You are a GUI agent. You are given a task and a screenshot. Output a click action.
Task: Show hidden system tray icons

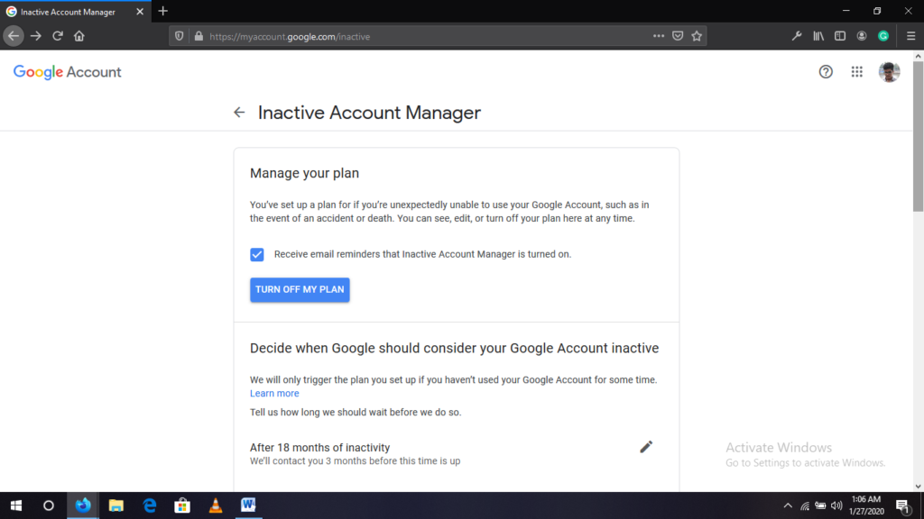788,505
